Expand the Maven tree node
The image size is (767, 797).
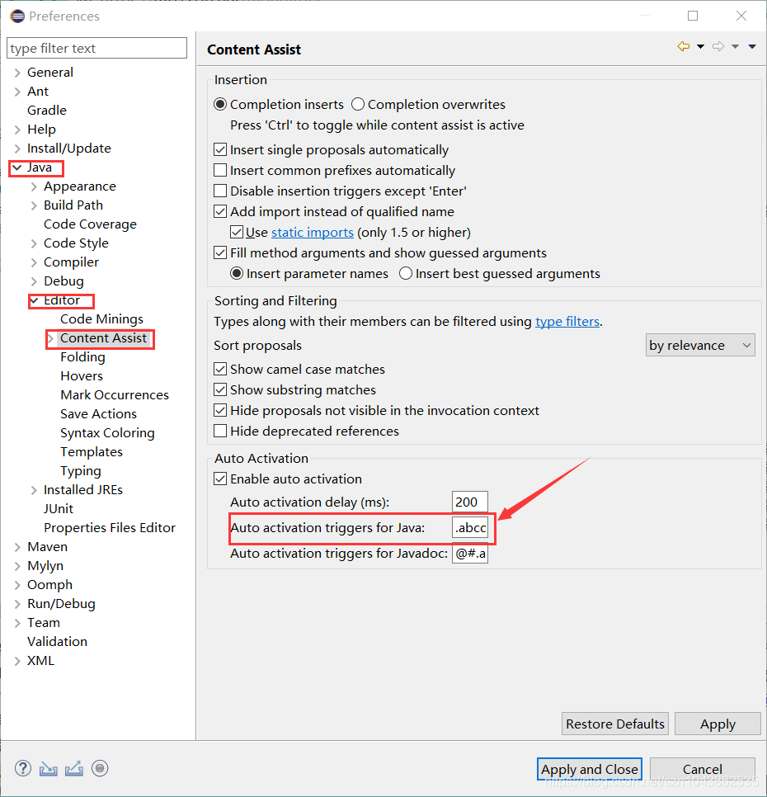click(x=16, y=546)
